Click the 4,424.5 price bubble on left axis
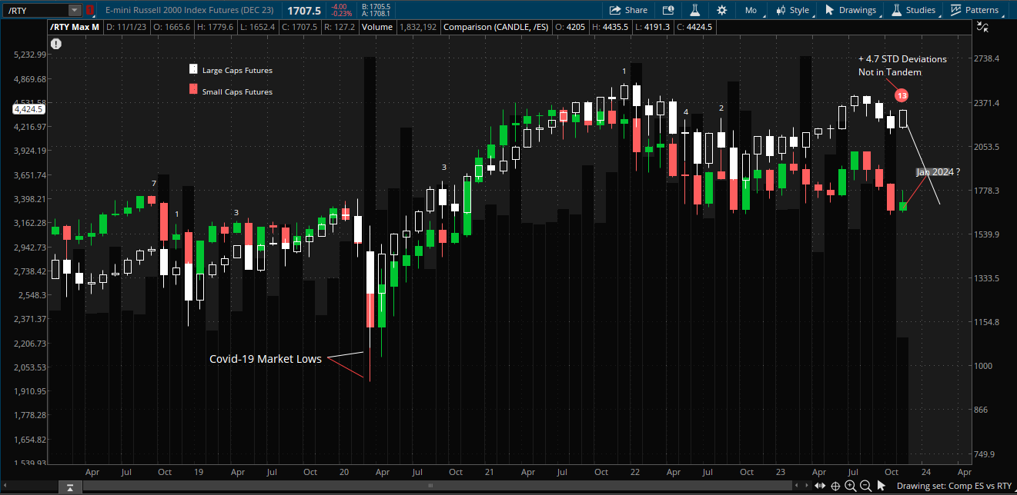The image size is (1017, 495). [x=30, y=109]
